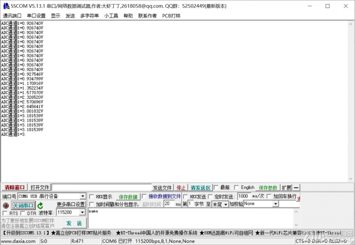355x245 pixels.
Task: Open the PCB打样 menu
Action: coord(171,16)
